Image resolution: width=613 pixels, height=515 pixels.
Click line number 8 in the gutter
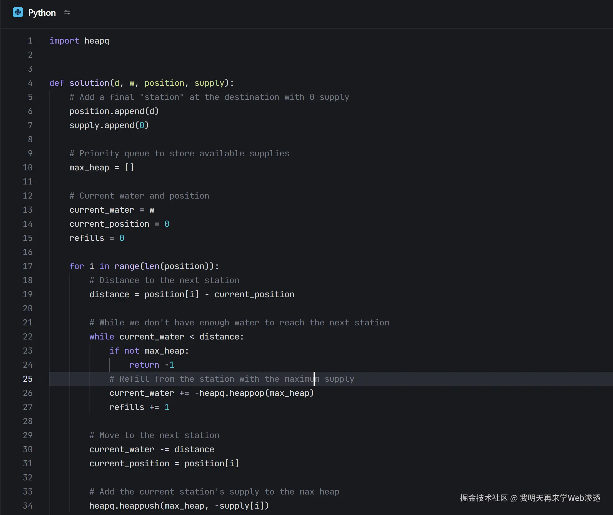30,139
